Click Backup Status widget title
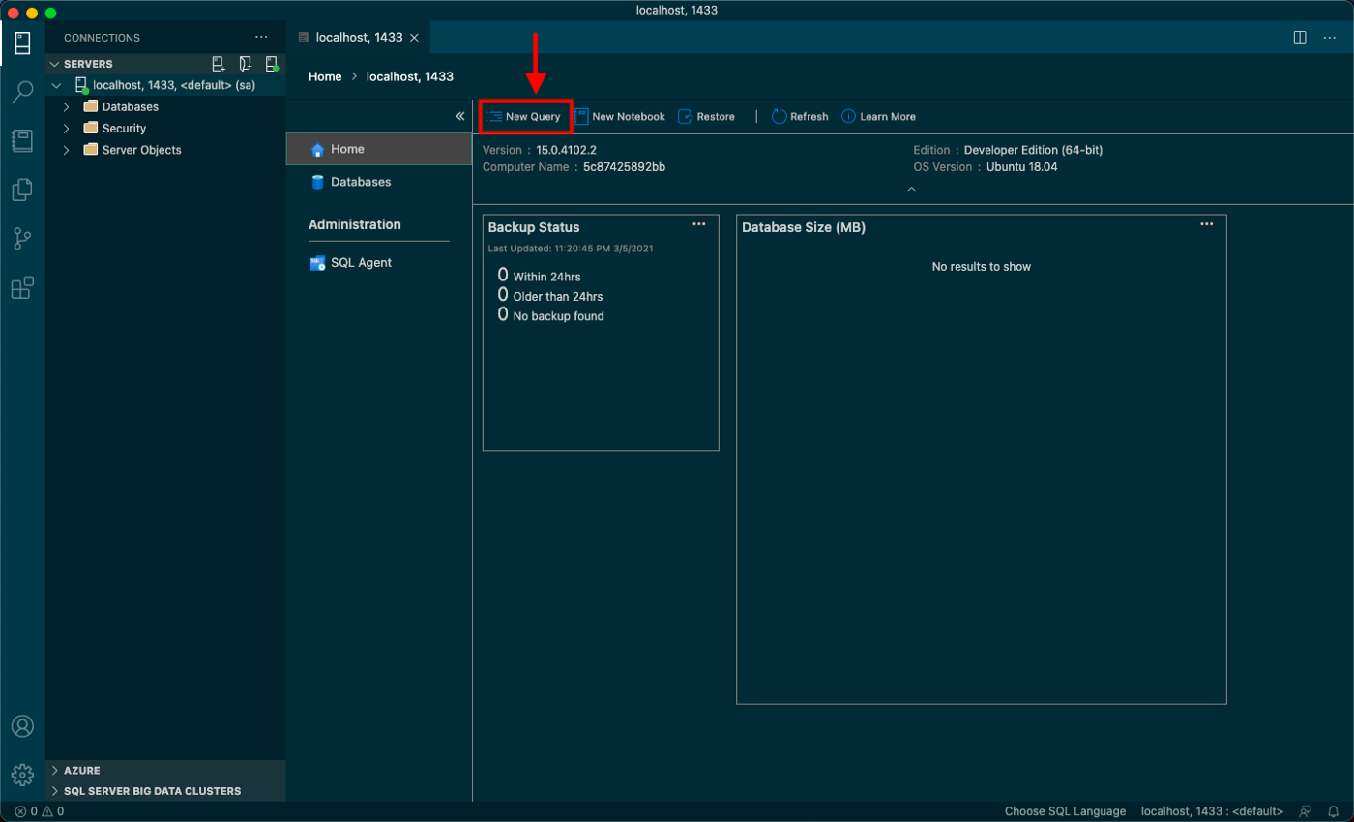The width and height of the screenshot is (1354, 822). (534, 227)
